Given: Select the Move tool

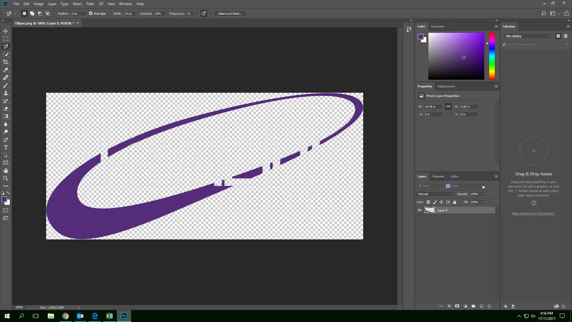Looking at the screenshot, I should coord(6,31).
